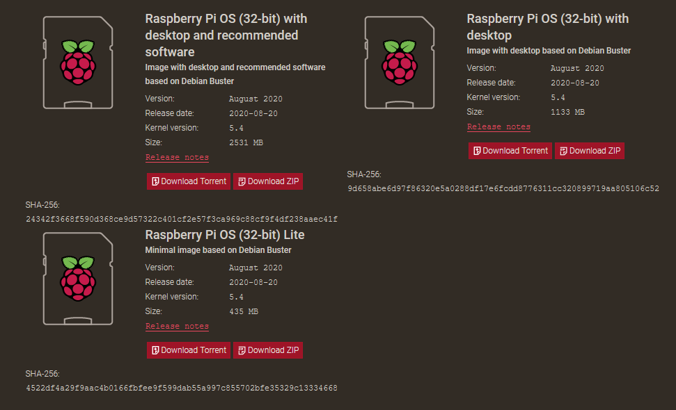The image size is (676, 410).
Task: Download ZIP for Raspberry Pi OS Lite
Action: click(x=268, y=350)
